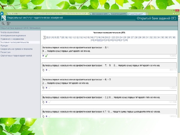Screen dimensions: 180x135
Task: Open 'Координаты на прямой и плоскости'
Action: 16,49
